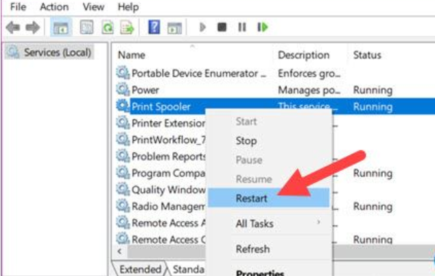Sort by the Status column header

367,55
